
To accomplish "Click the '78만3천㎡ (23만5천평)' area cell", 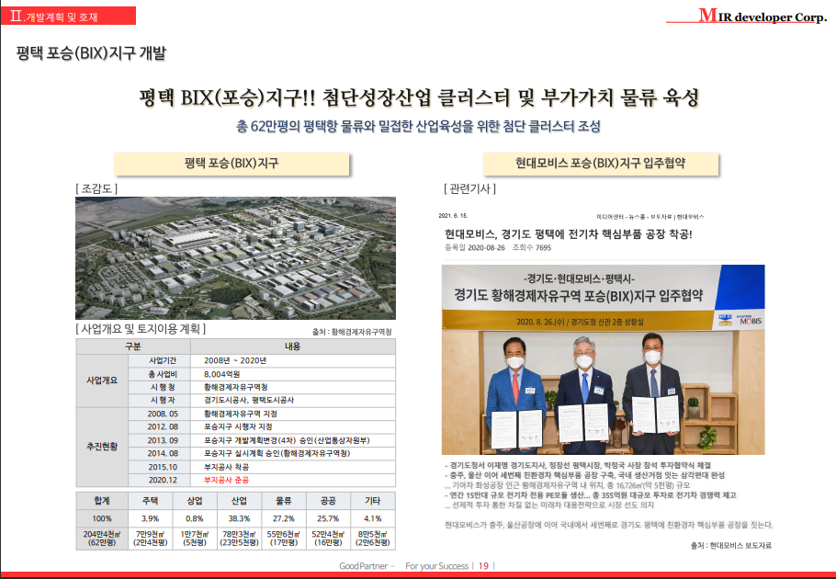I will tap(239, 538).
